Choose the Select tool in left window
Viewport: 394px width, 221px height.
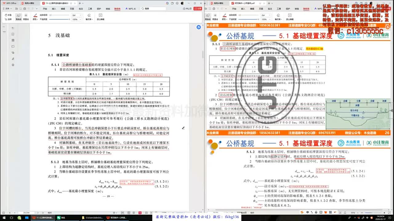point(9,19)
